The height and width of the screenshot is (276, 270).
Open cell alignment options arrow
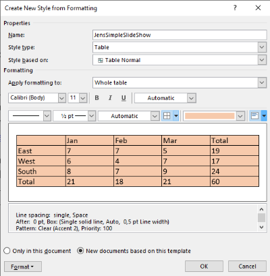coord(264,116)
